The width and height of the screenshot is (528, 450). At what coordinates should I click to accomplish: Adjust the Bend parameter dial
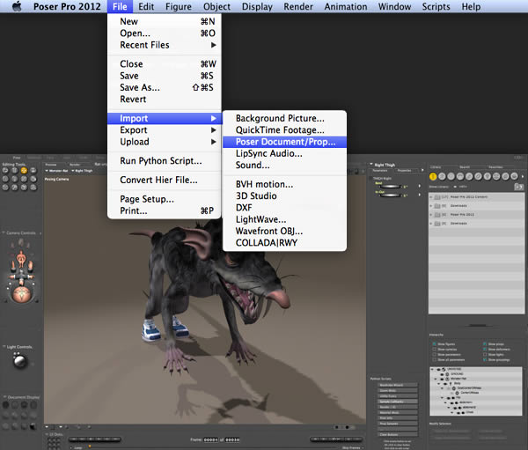pos(392,186)
